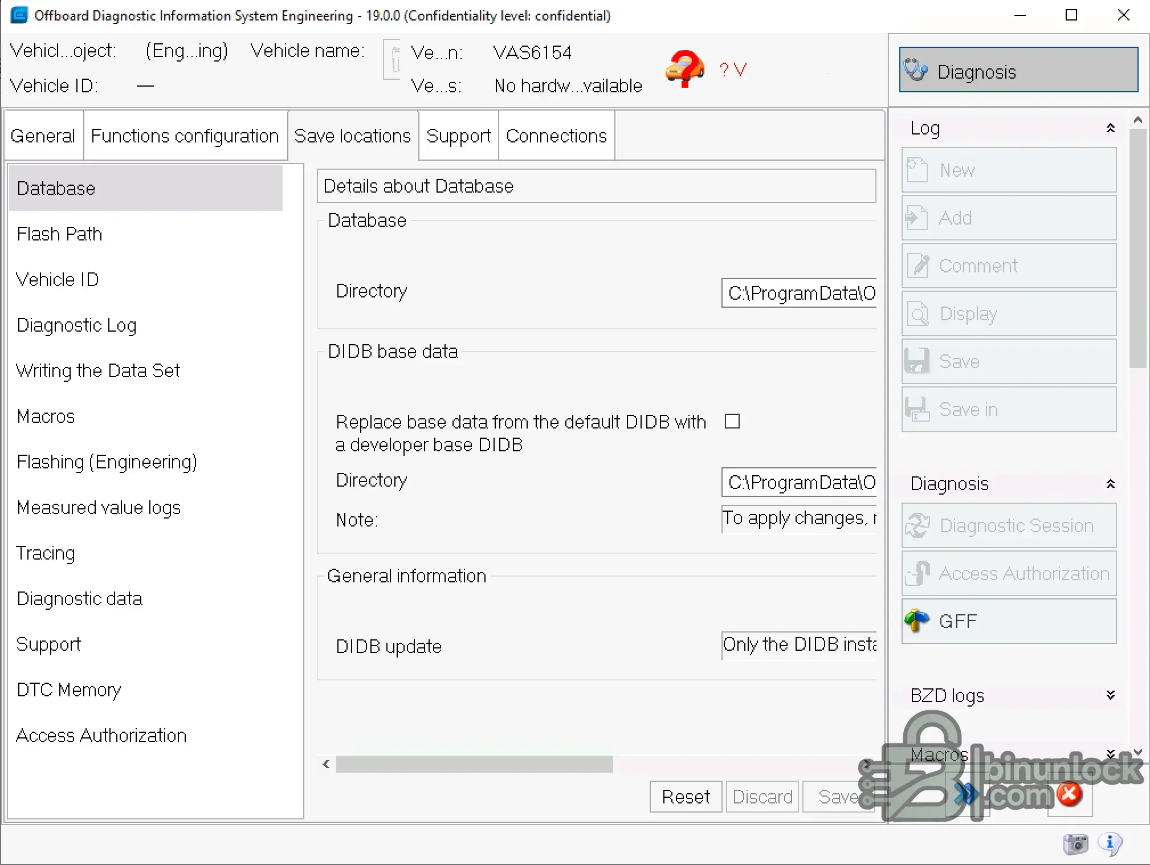Click the New log icon

pyautogui.click(x=917, y=170)
